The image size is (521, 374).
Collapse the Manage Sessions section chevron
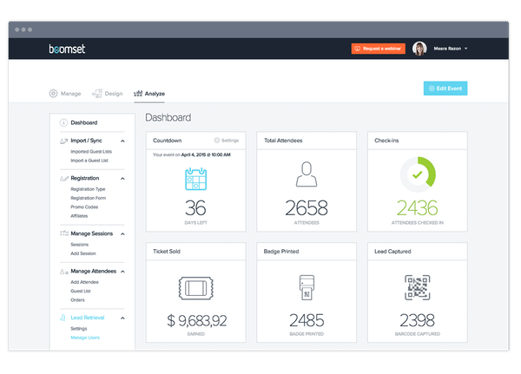(122, 233)
